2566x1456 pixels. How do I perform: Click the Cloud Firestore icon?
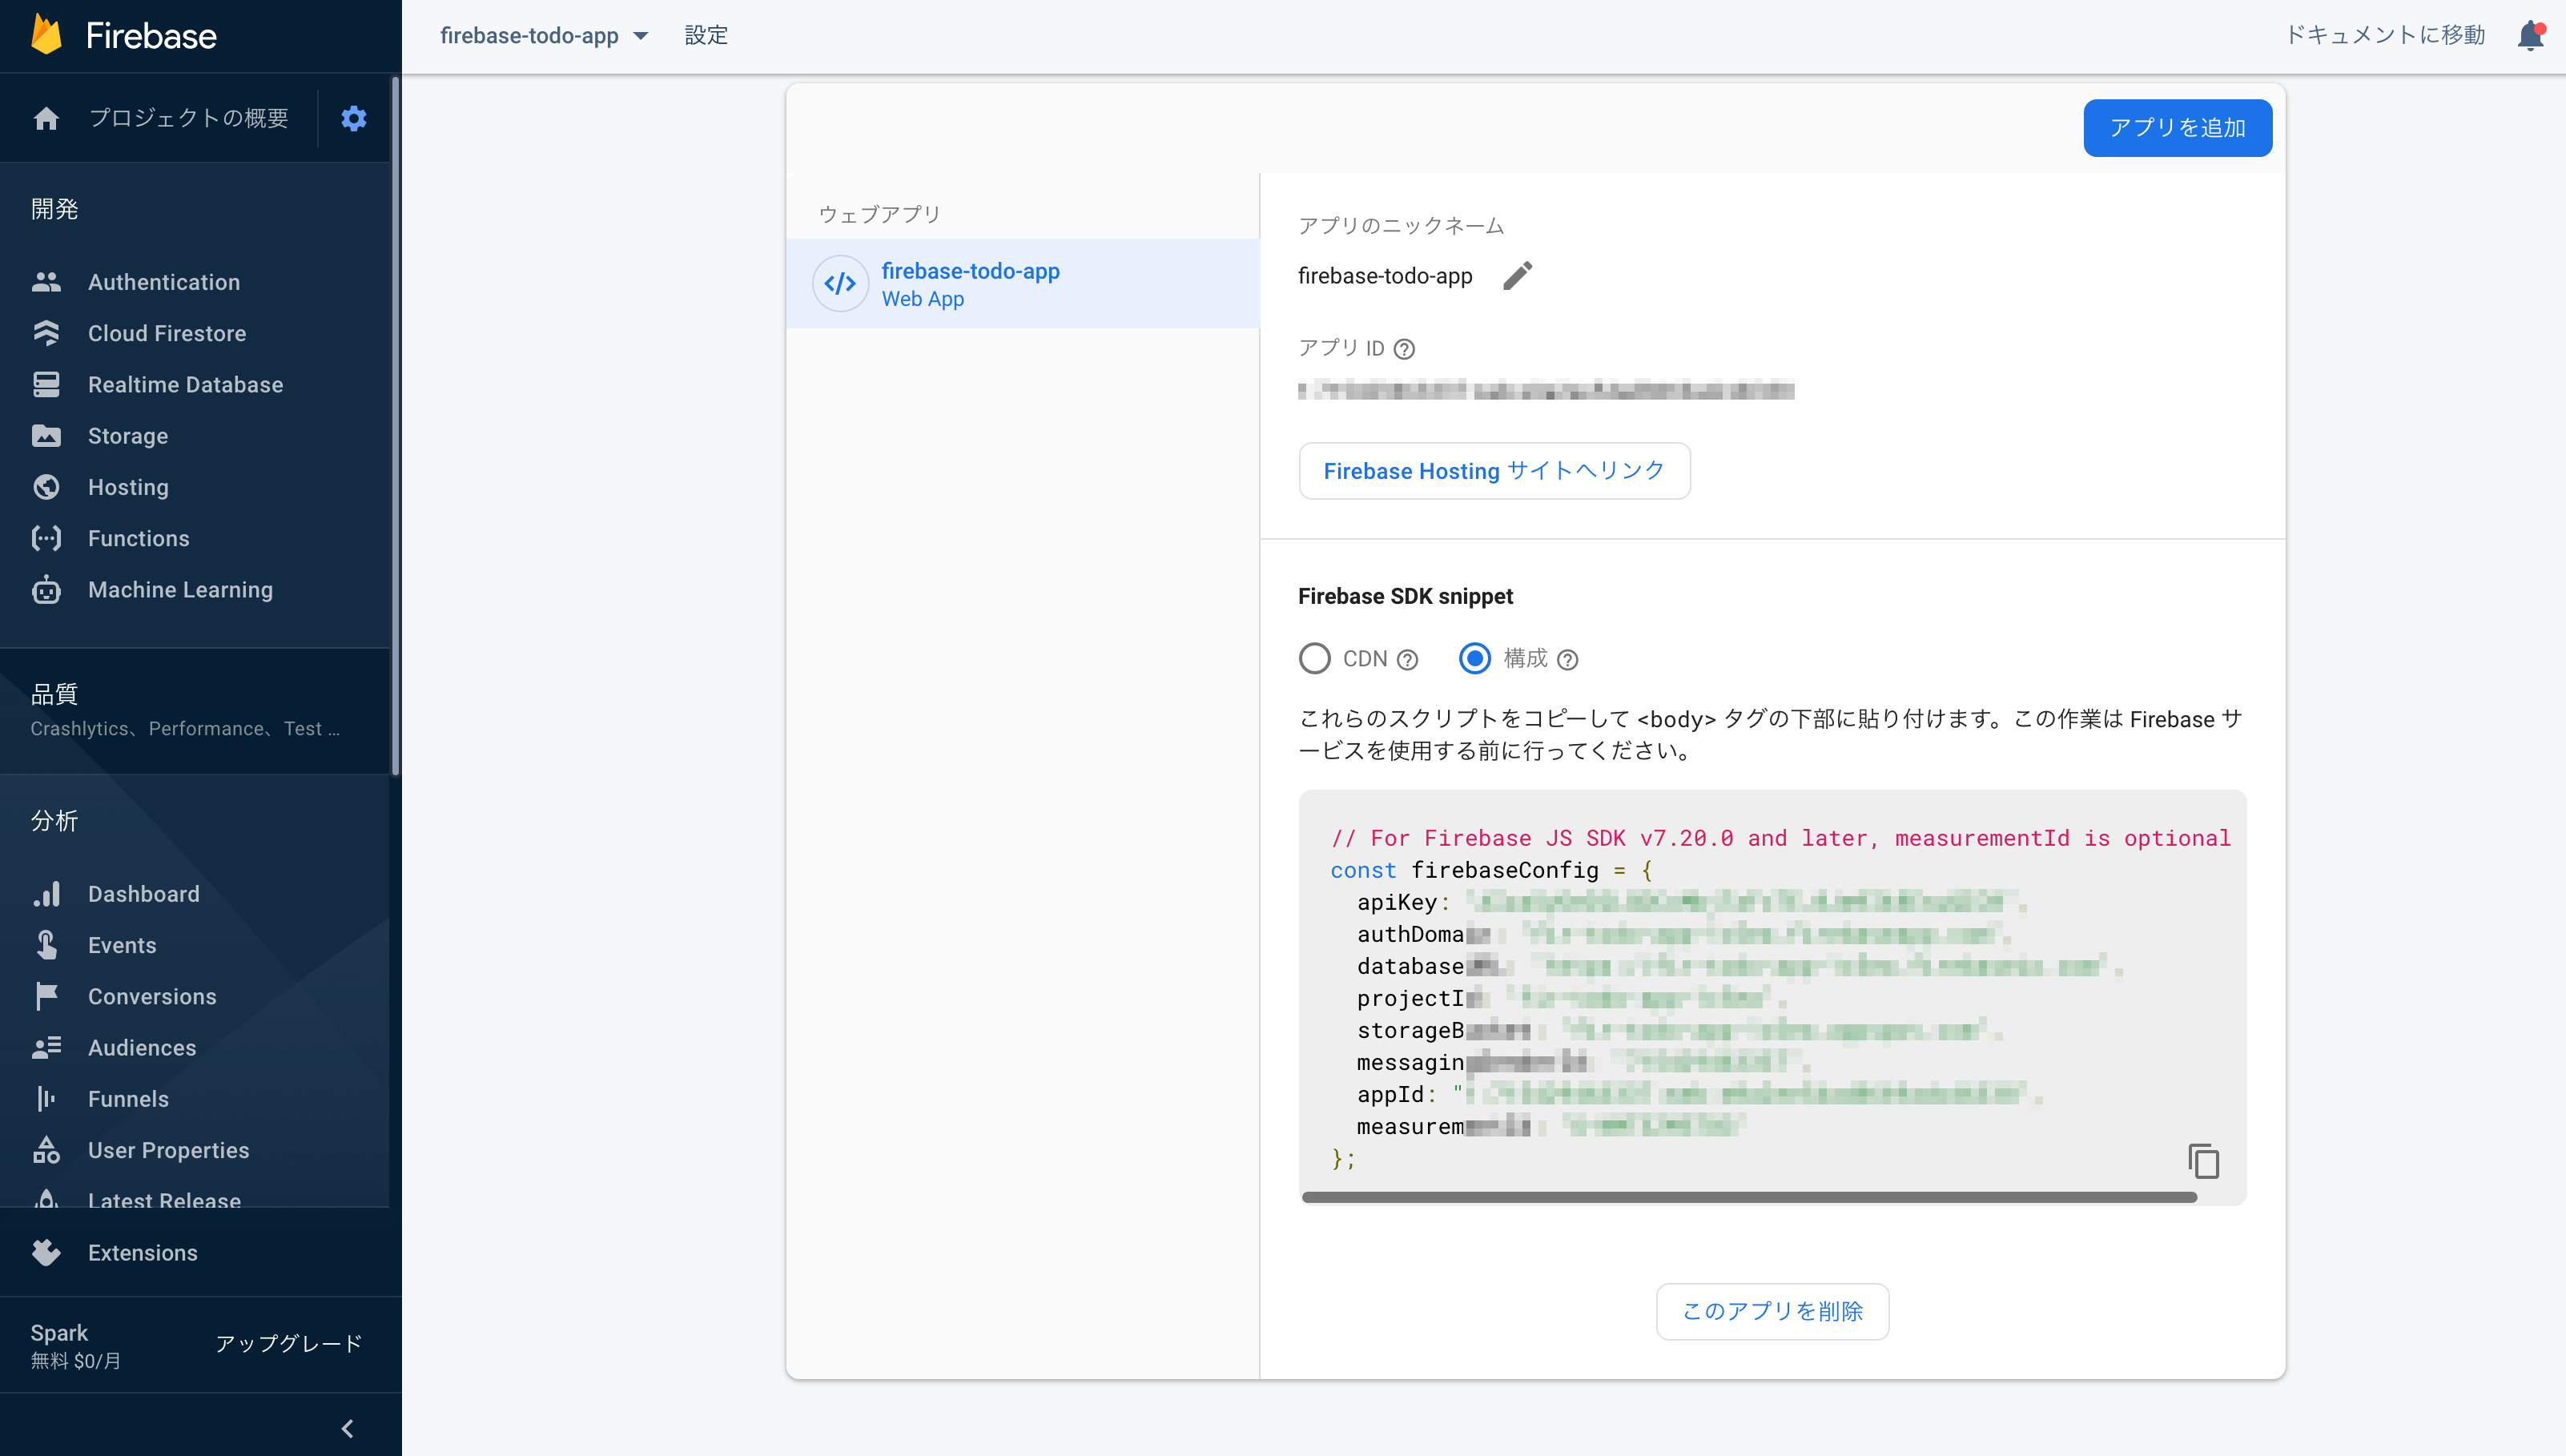(x=46, y=333)
